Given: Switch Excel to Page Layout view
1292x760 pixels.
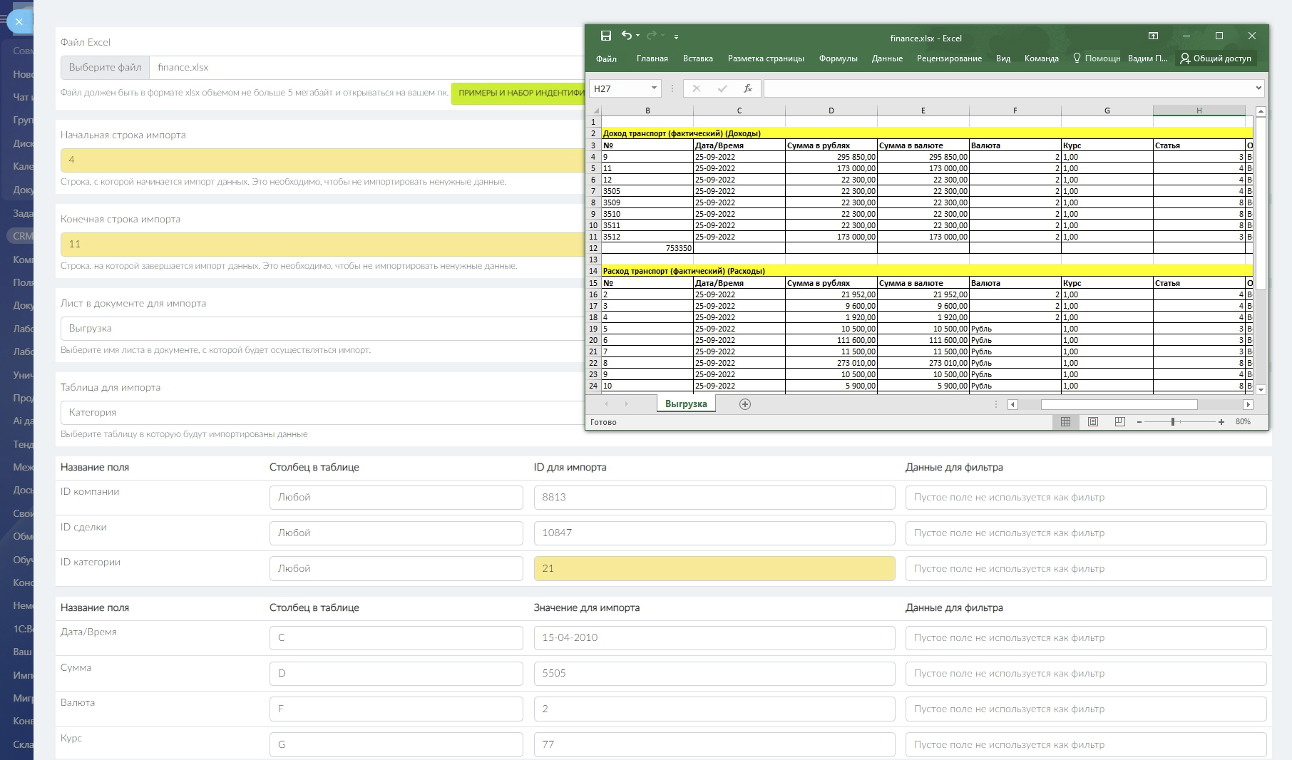Looking at the screenshot, I should 1092,422.
